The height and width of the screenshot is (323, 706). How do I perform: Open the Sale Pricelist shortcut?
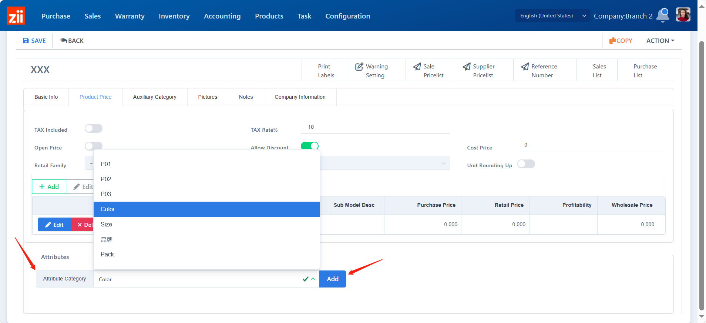(430, 71)
